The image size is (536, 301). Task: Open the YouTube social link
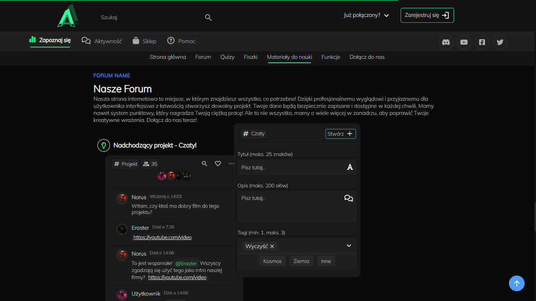pos(464,42)
